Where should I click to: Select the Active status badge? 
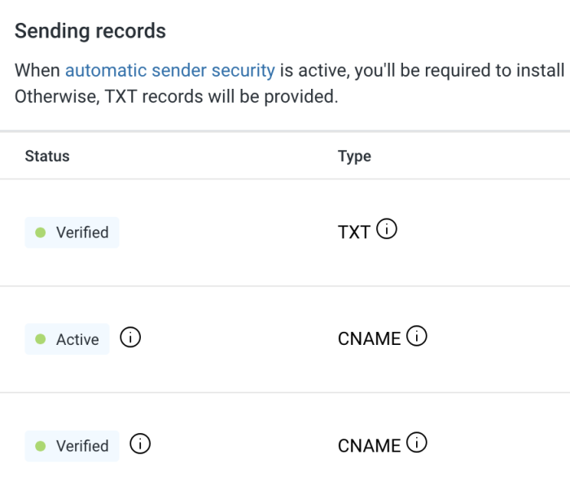[x=68, y=339]
